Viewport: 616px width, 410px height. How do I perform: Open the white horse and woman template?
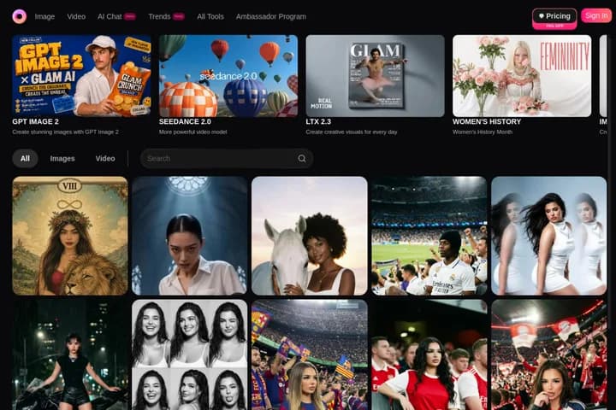click(310, 236)
